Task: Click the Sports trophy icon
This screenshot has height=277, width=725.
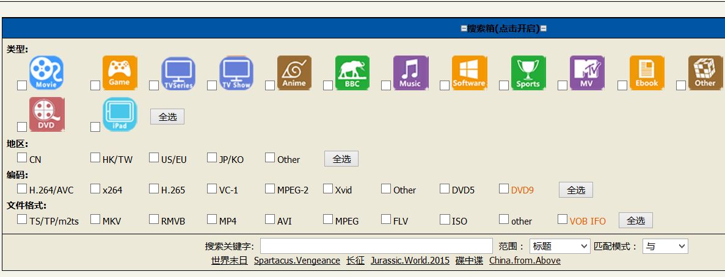Action: [528, 73]
